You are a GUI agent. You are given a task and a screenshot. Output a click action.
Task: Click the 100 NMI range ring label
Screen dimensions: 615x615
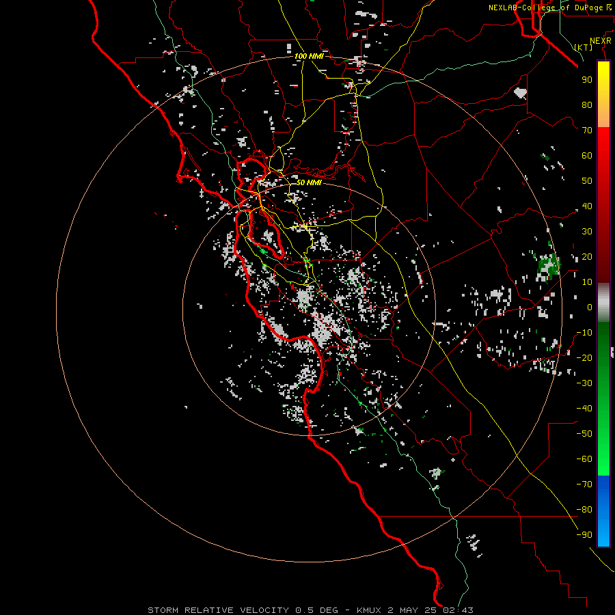coord(309,56)
